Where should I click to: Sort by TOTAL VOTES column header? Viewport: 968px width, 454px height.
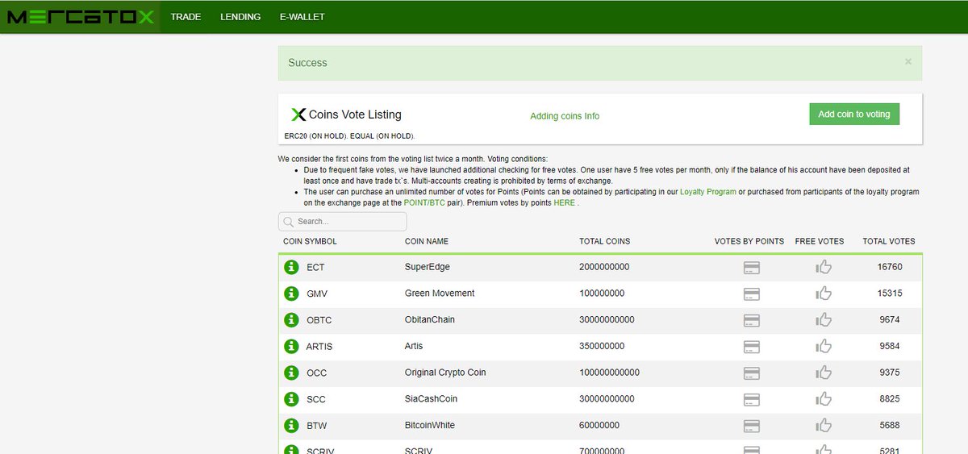[x=889, y=241]
